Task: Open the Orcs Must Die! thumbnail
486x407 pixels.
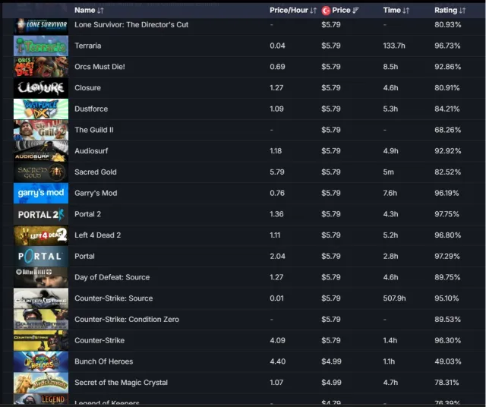Action: 41,67
